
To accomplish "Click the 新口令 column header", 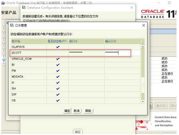I will click(86, 41).
